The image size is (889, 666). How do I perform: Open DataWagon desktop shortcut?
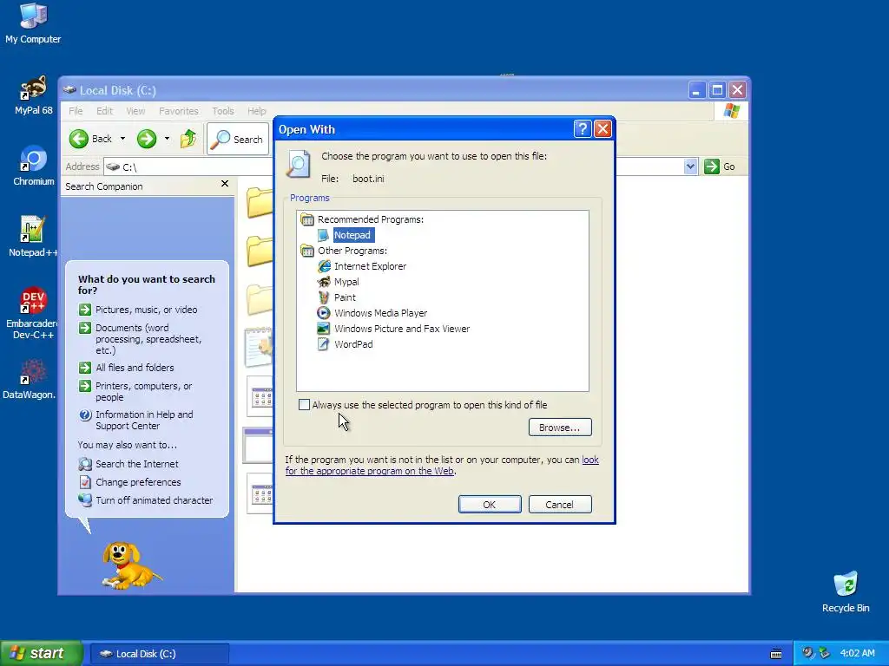[30, 379]
